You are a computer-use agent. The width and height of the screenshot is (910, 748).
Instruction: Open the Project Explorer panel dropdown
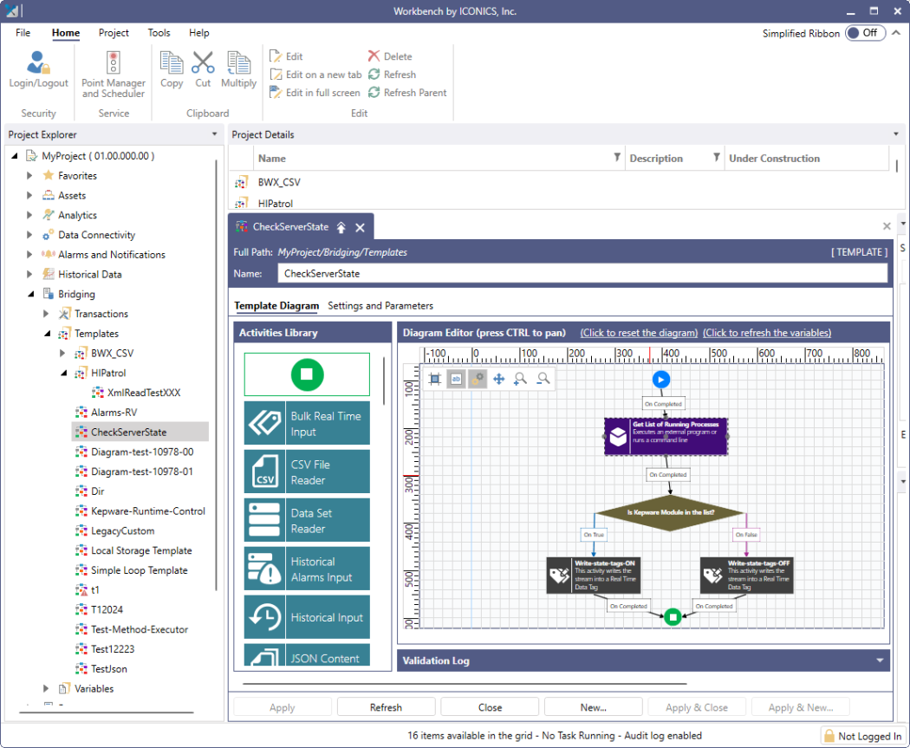pyautogui.click(x=215, y=134)
